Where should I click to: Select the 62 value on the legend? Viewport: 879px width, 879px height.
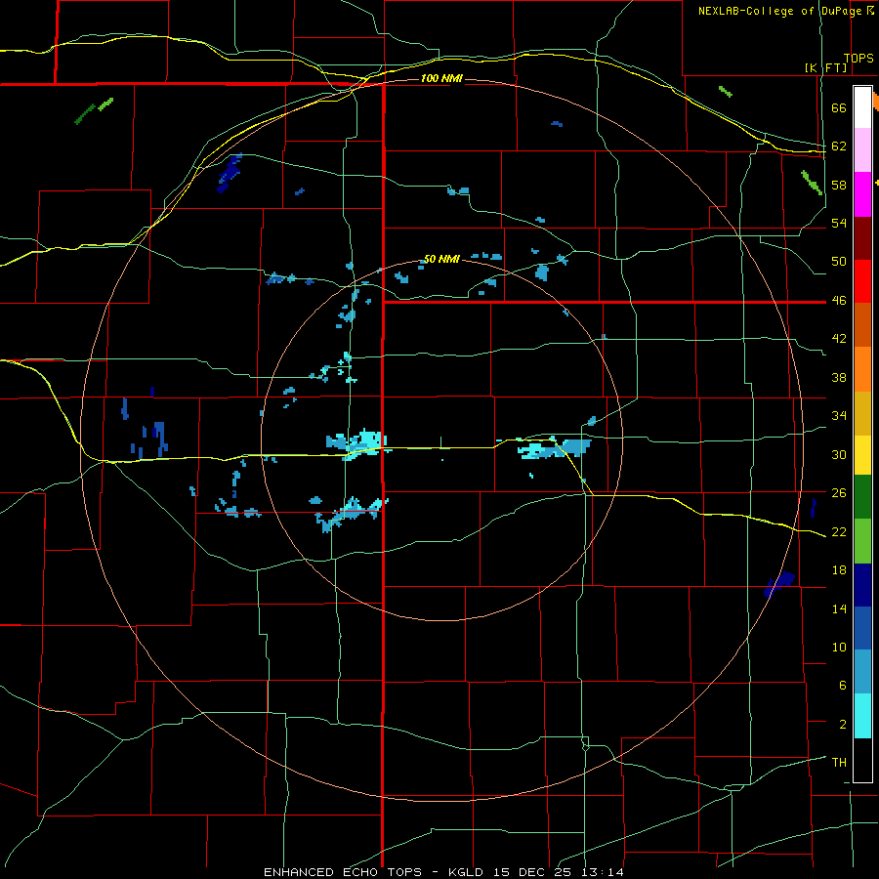pos(839,146)
